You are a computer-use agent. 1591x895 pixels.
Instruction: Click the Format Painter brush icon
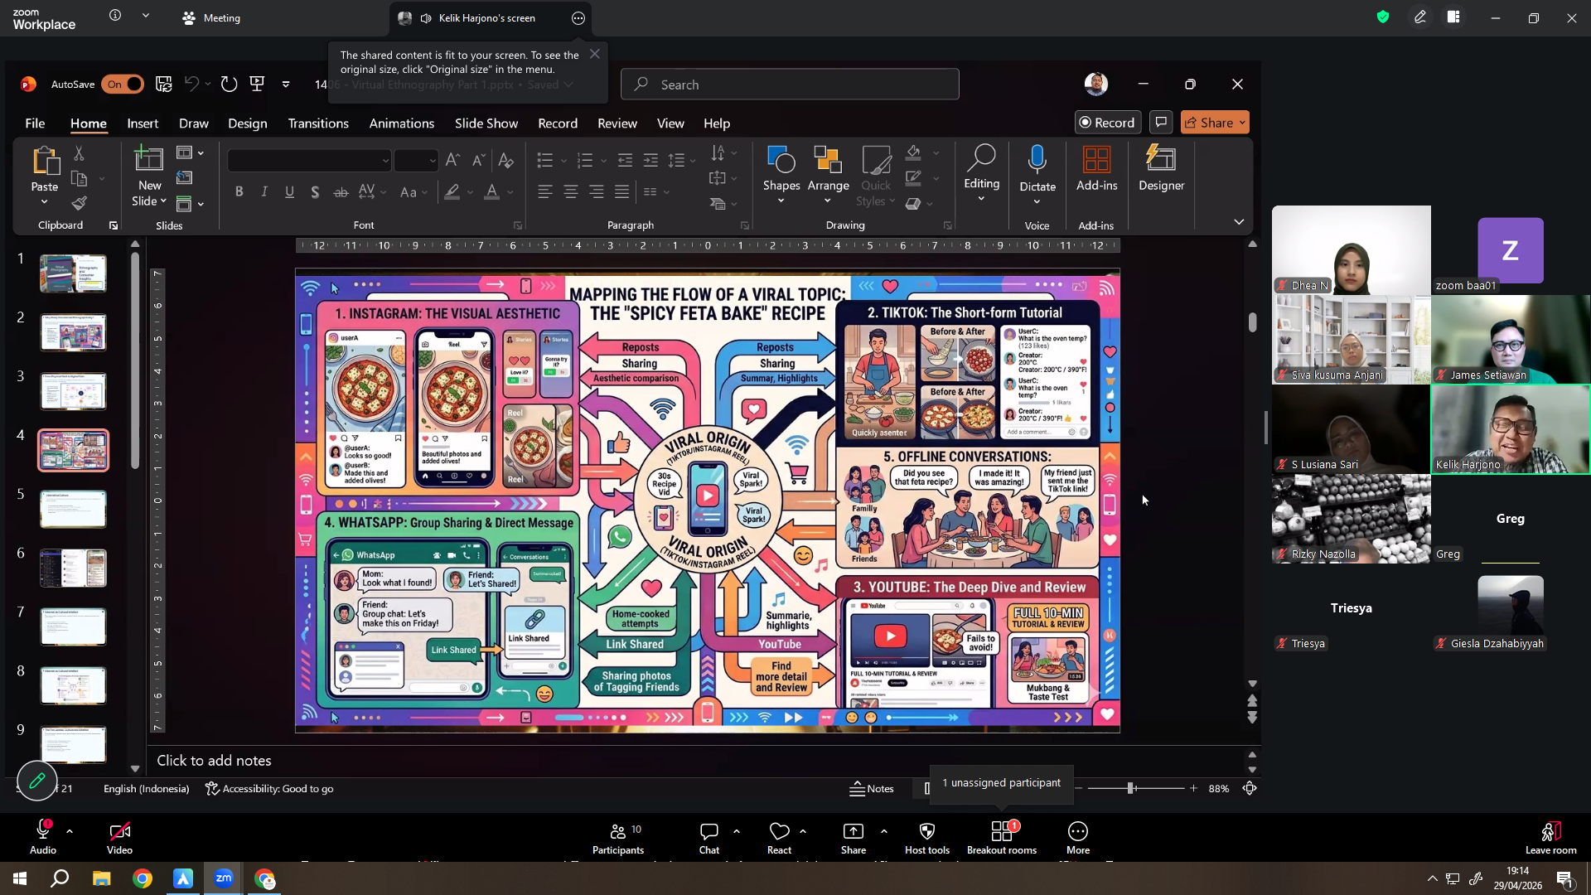pyautogui.click(x=80, y=203)
